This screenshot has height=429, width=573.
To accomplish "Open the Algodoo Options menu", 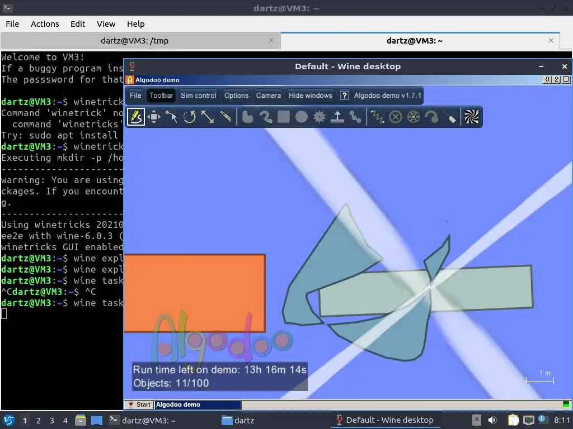I will tap(237, 95).
